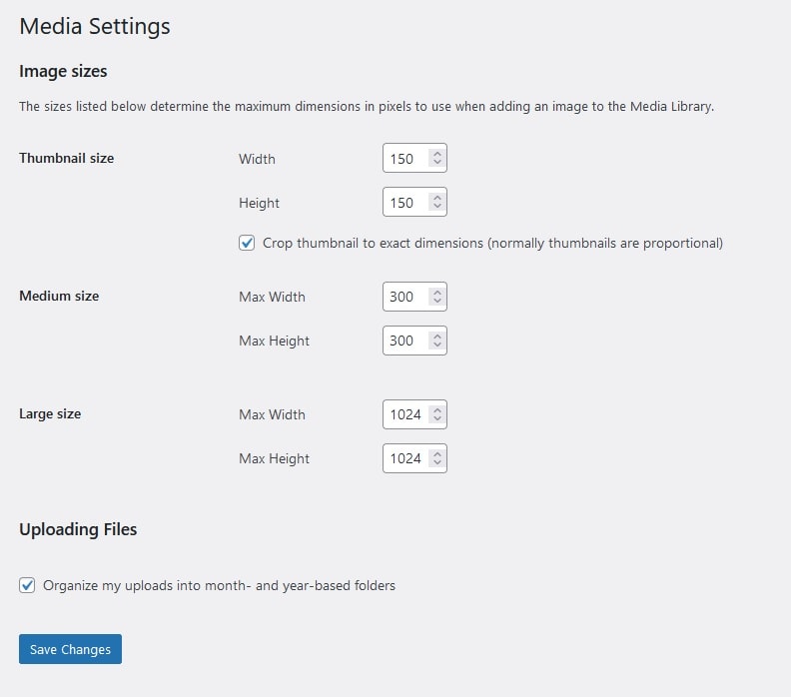
Task: Focus the Thumbnail Width input field
Action: pyautogui.click(x=414, y=158)
